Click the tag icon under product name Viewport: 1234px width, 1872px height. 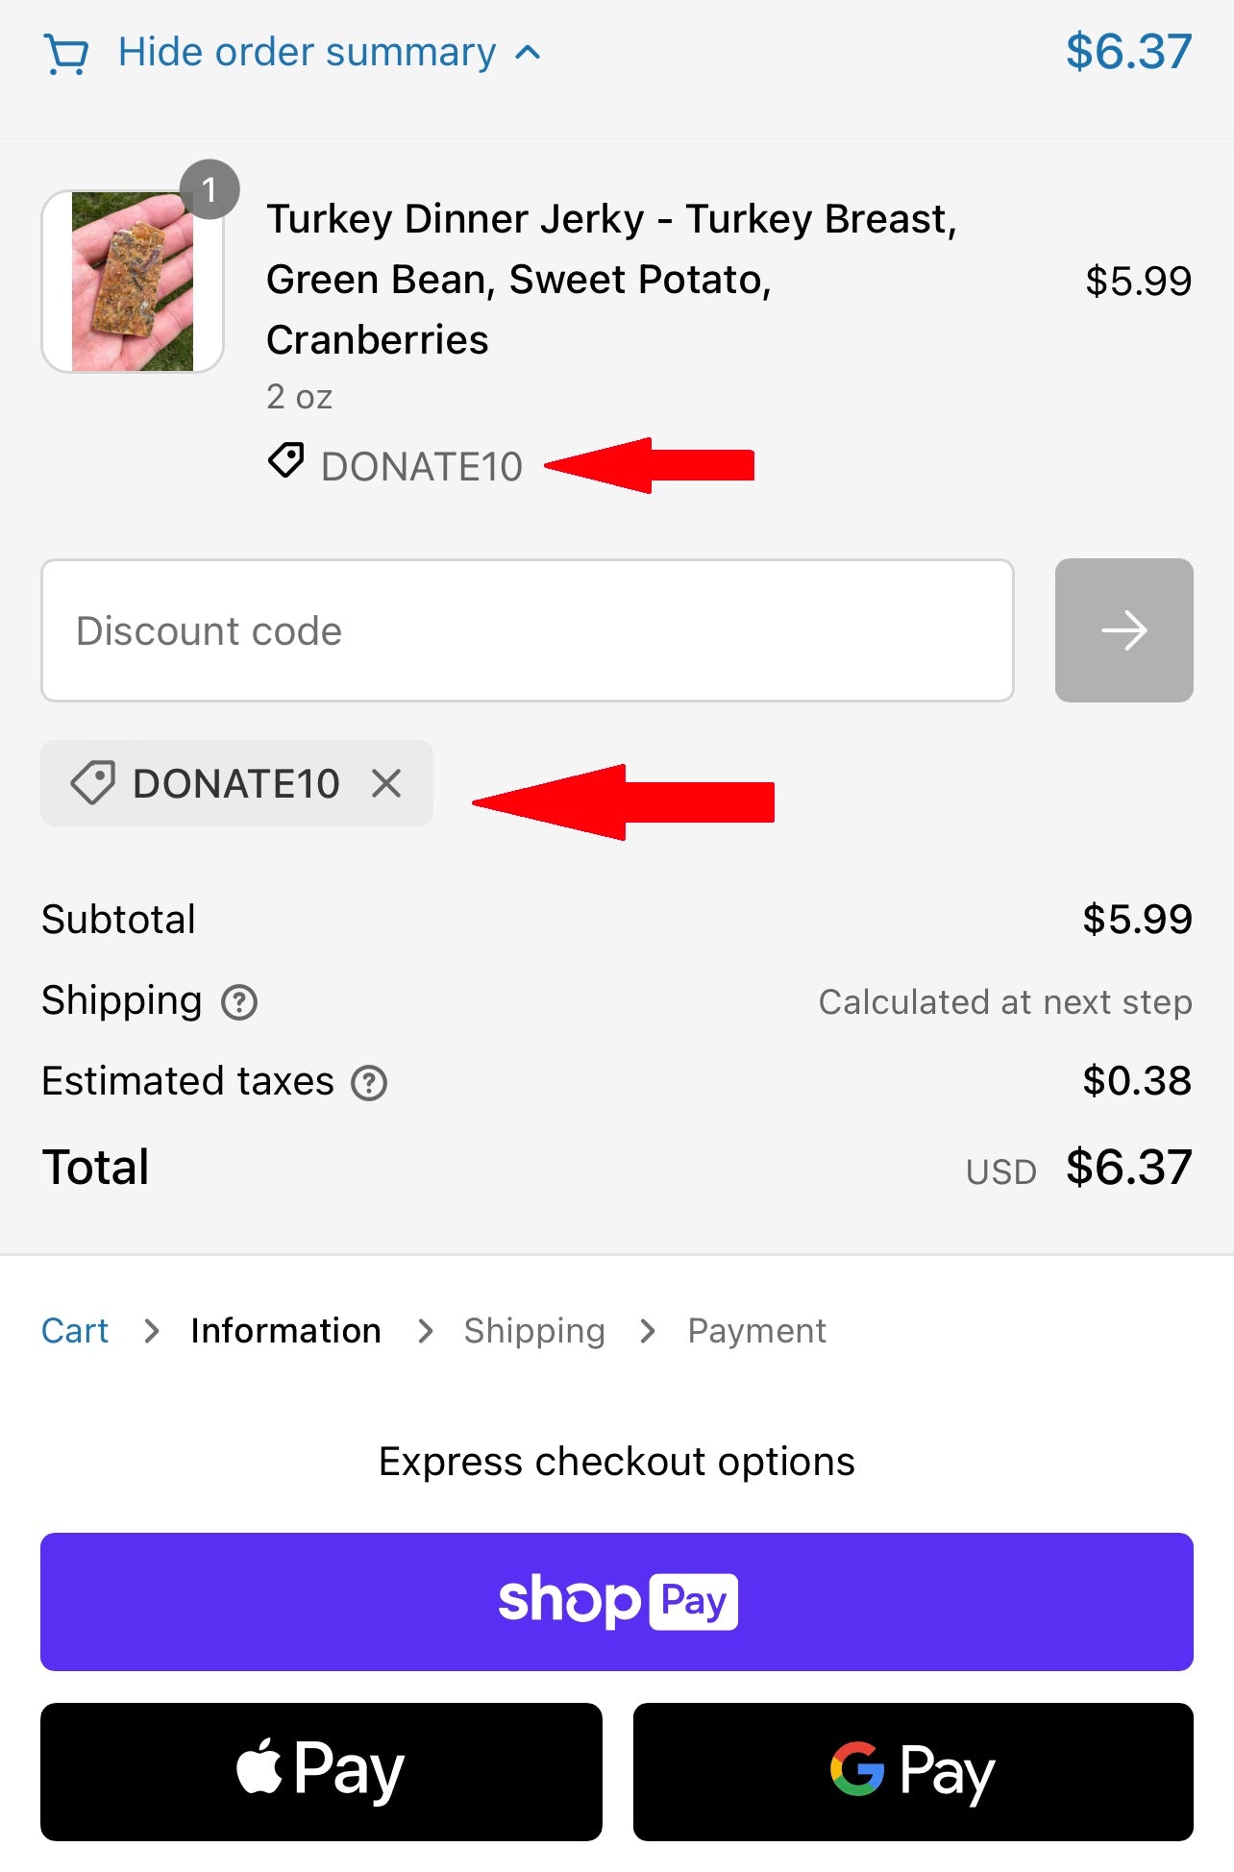click(286, 461)
